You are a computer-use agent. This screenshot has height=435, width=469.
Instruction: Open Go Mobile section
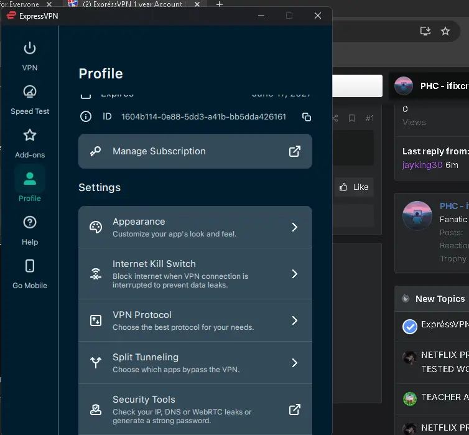pos(30,274)
